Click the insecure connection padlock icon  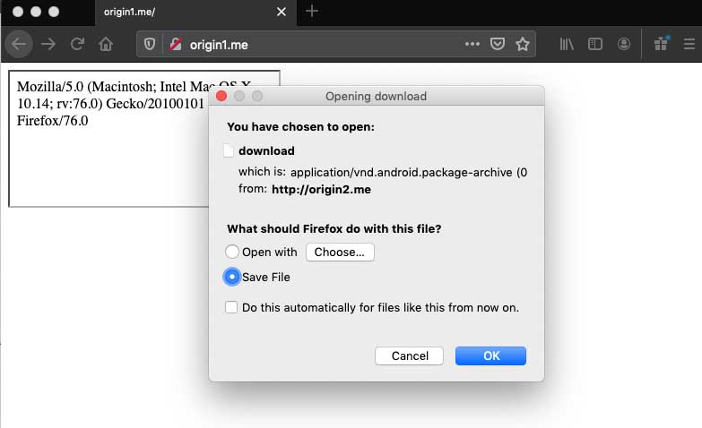(x=176, y=43)
